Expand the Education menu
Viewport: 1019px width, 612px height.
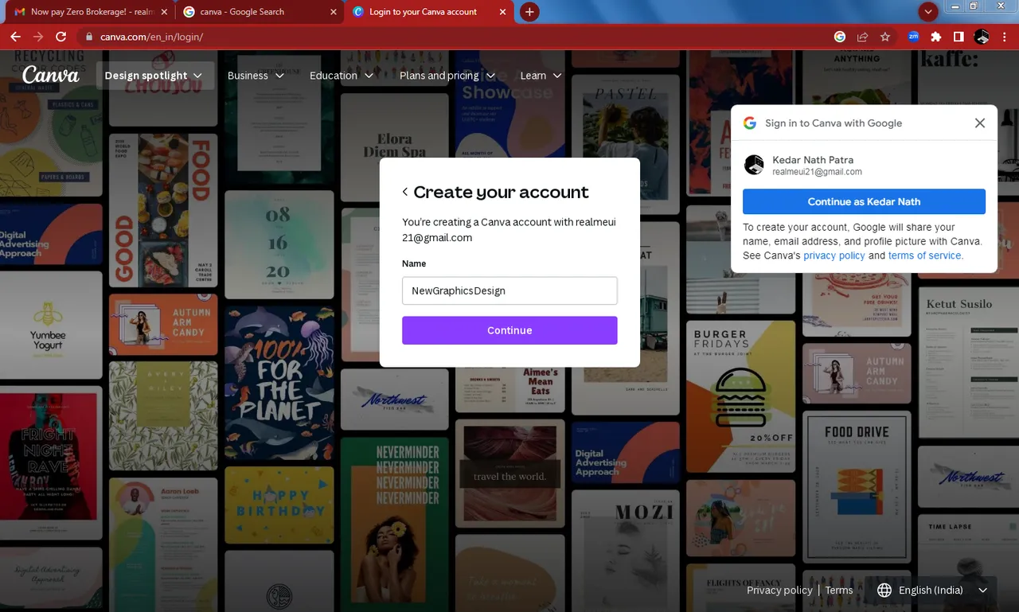342,76
